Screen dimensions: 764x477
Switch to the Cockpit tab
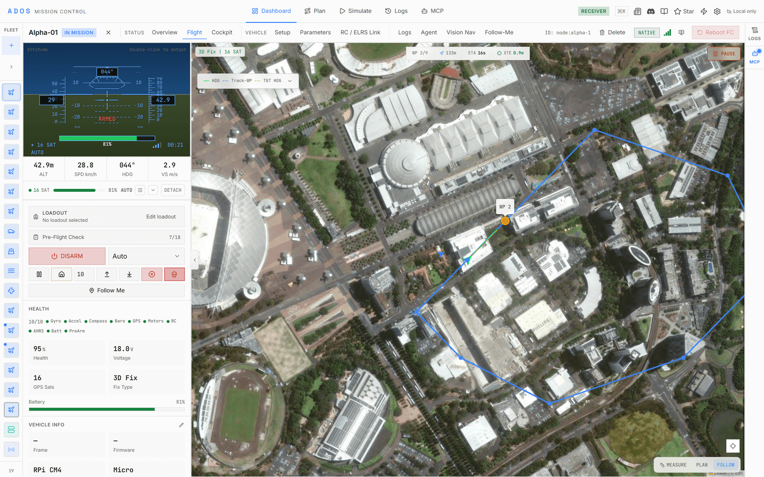point(222,32)
